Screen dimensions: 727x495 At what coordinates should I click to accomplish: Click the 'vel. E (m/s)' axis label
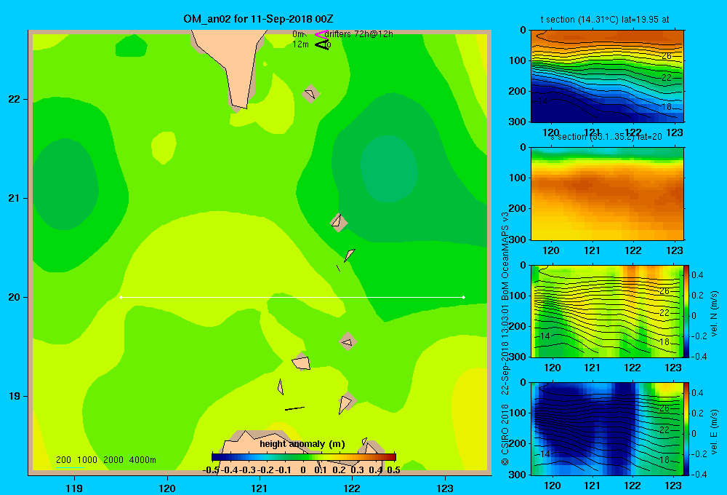pos(714,432)
